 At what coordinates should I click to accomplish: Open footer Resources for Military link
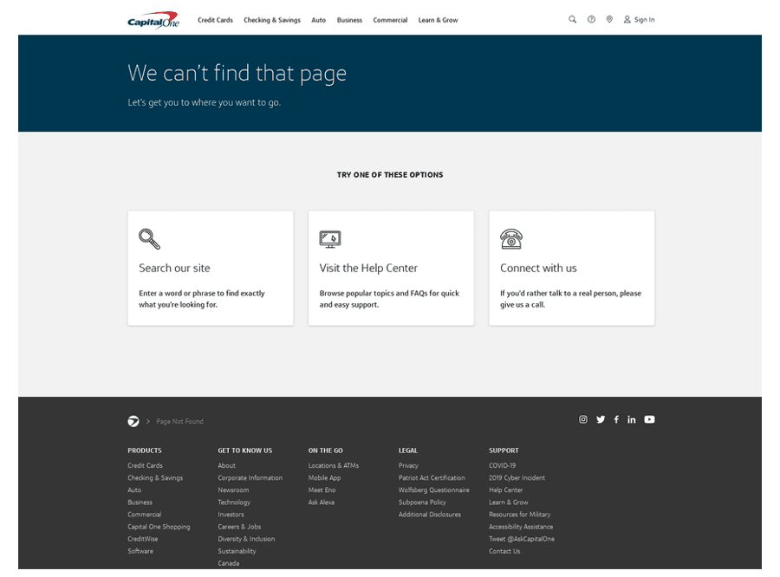[x=520, y=515]
